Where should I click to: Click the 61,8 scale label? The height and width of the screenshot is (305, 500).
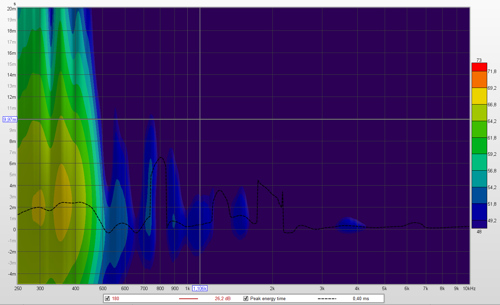492,138
